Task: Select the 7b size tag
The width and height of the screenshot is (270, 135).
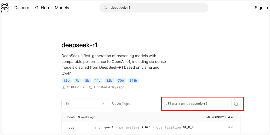Action: tap(77, 81)
